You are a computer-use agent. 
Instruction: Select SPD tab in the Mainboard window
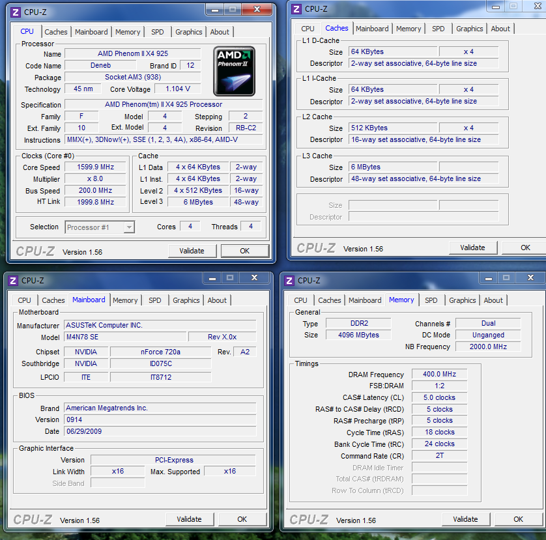click(155, 300)
